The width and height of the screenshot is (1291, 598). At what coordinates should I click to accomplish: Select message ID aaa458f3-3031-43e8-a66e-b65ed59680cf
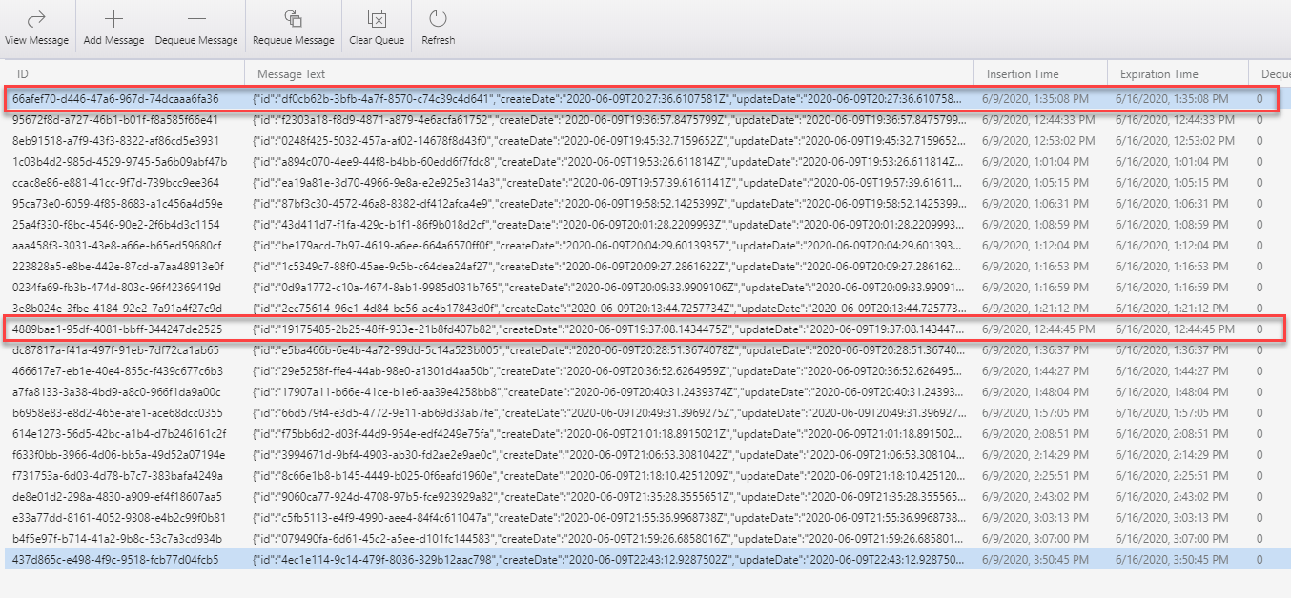pyautogui.click(x=117, y=246)
